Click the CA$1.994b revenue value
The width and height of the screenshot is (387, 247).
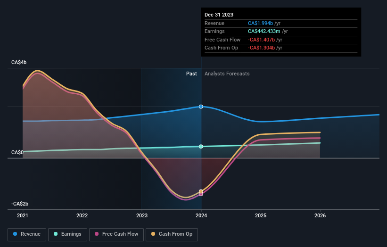pyautogui.click(x=260, y=23)
